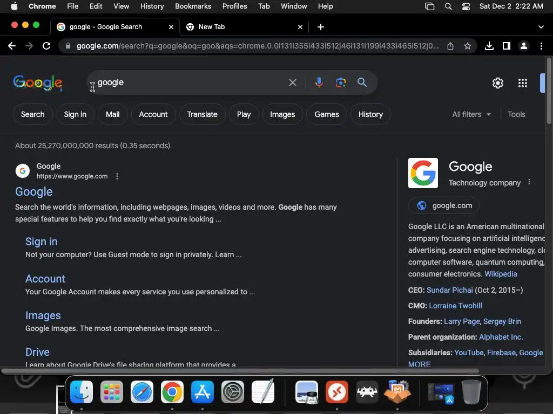
Task: Open the Sundar Pichai link
Action: coord(450,291)
